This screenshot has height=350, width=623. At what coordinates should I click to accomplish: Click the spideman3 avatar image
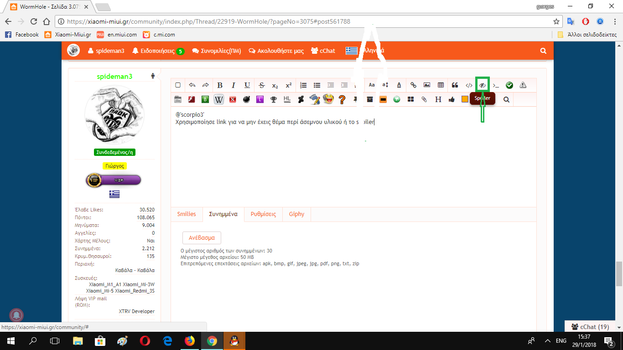[114, 115]
